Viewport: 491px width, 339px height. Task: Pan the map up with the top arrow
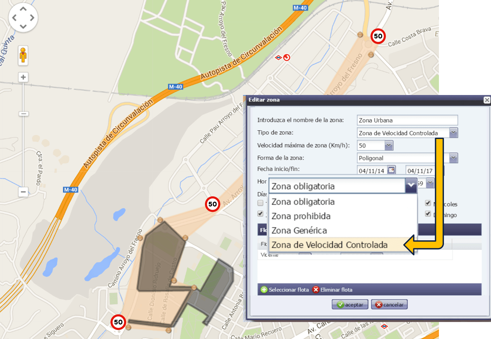point(23,9)
